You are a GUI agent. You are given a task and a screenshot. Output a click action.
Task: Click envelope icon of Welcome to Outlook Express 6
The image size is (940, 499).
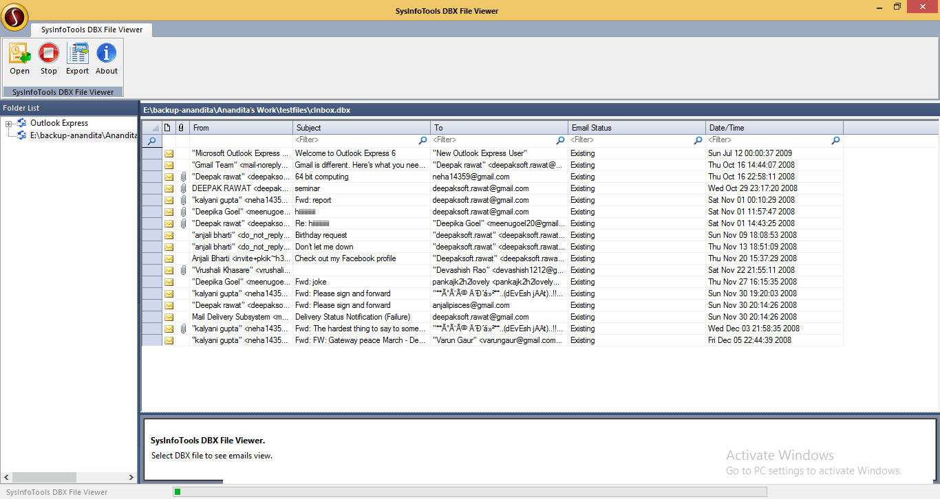click(169, 153)
